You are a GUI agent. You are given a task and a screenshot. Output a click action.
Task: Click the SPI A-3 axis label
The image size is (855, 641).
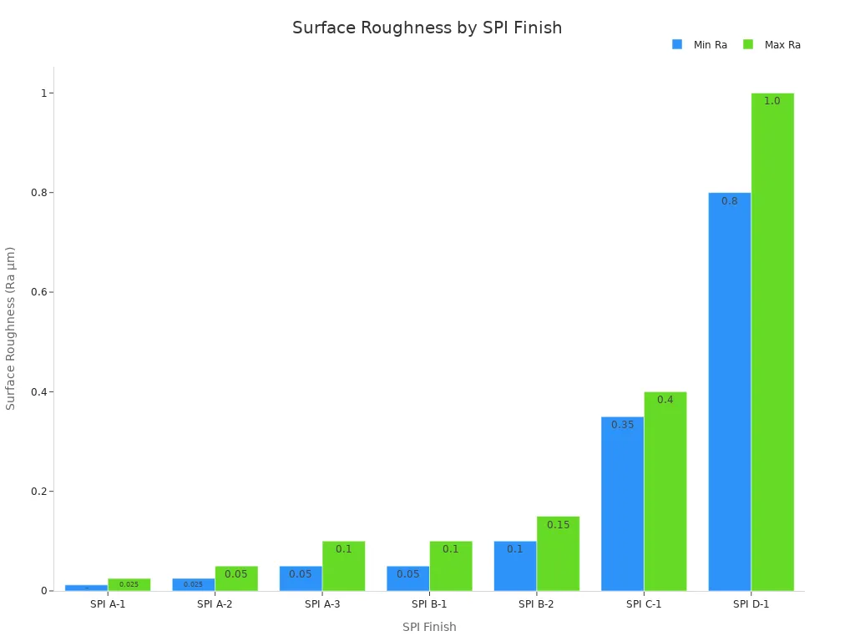point(321,603)
